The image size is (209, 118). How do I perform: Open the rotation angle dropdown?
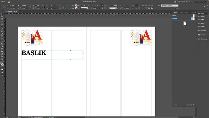[x=57, y=6]
